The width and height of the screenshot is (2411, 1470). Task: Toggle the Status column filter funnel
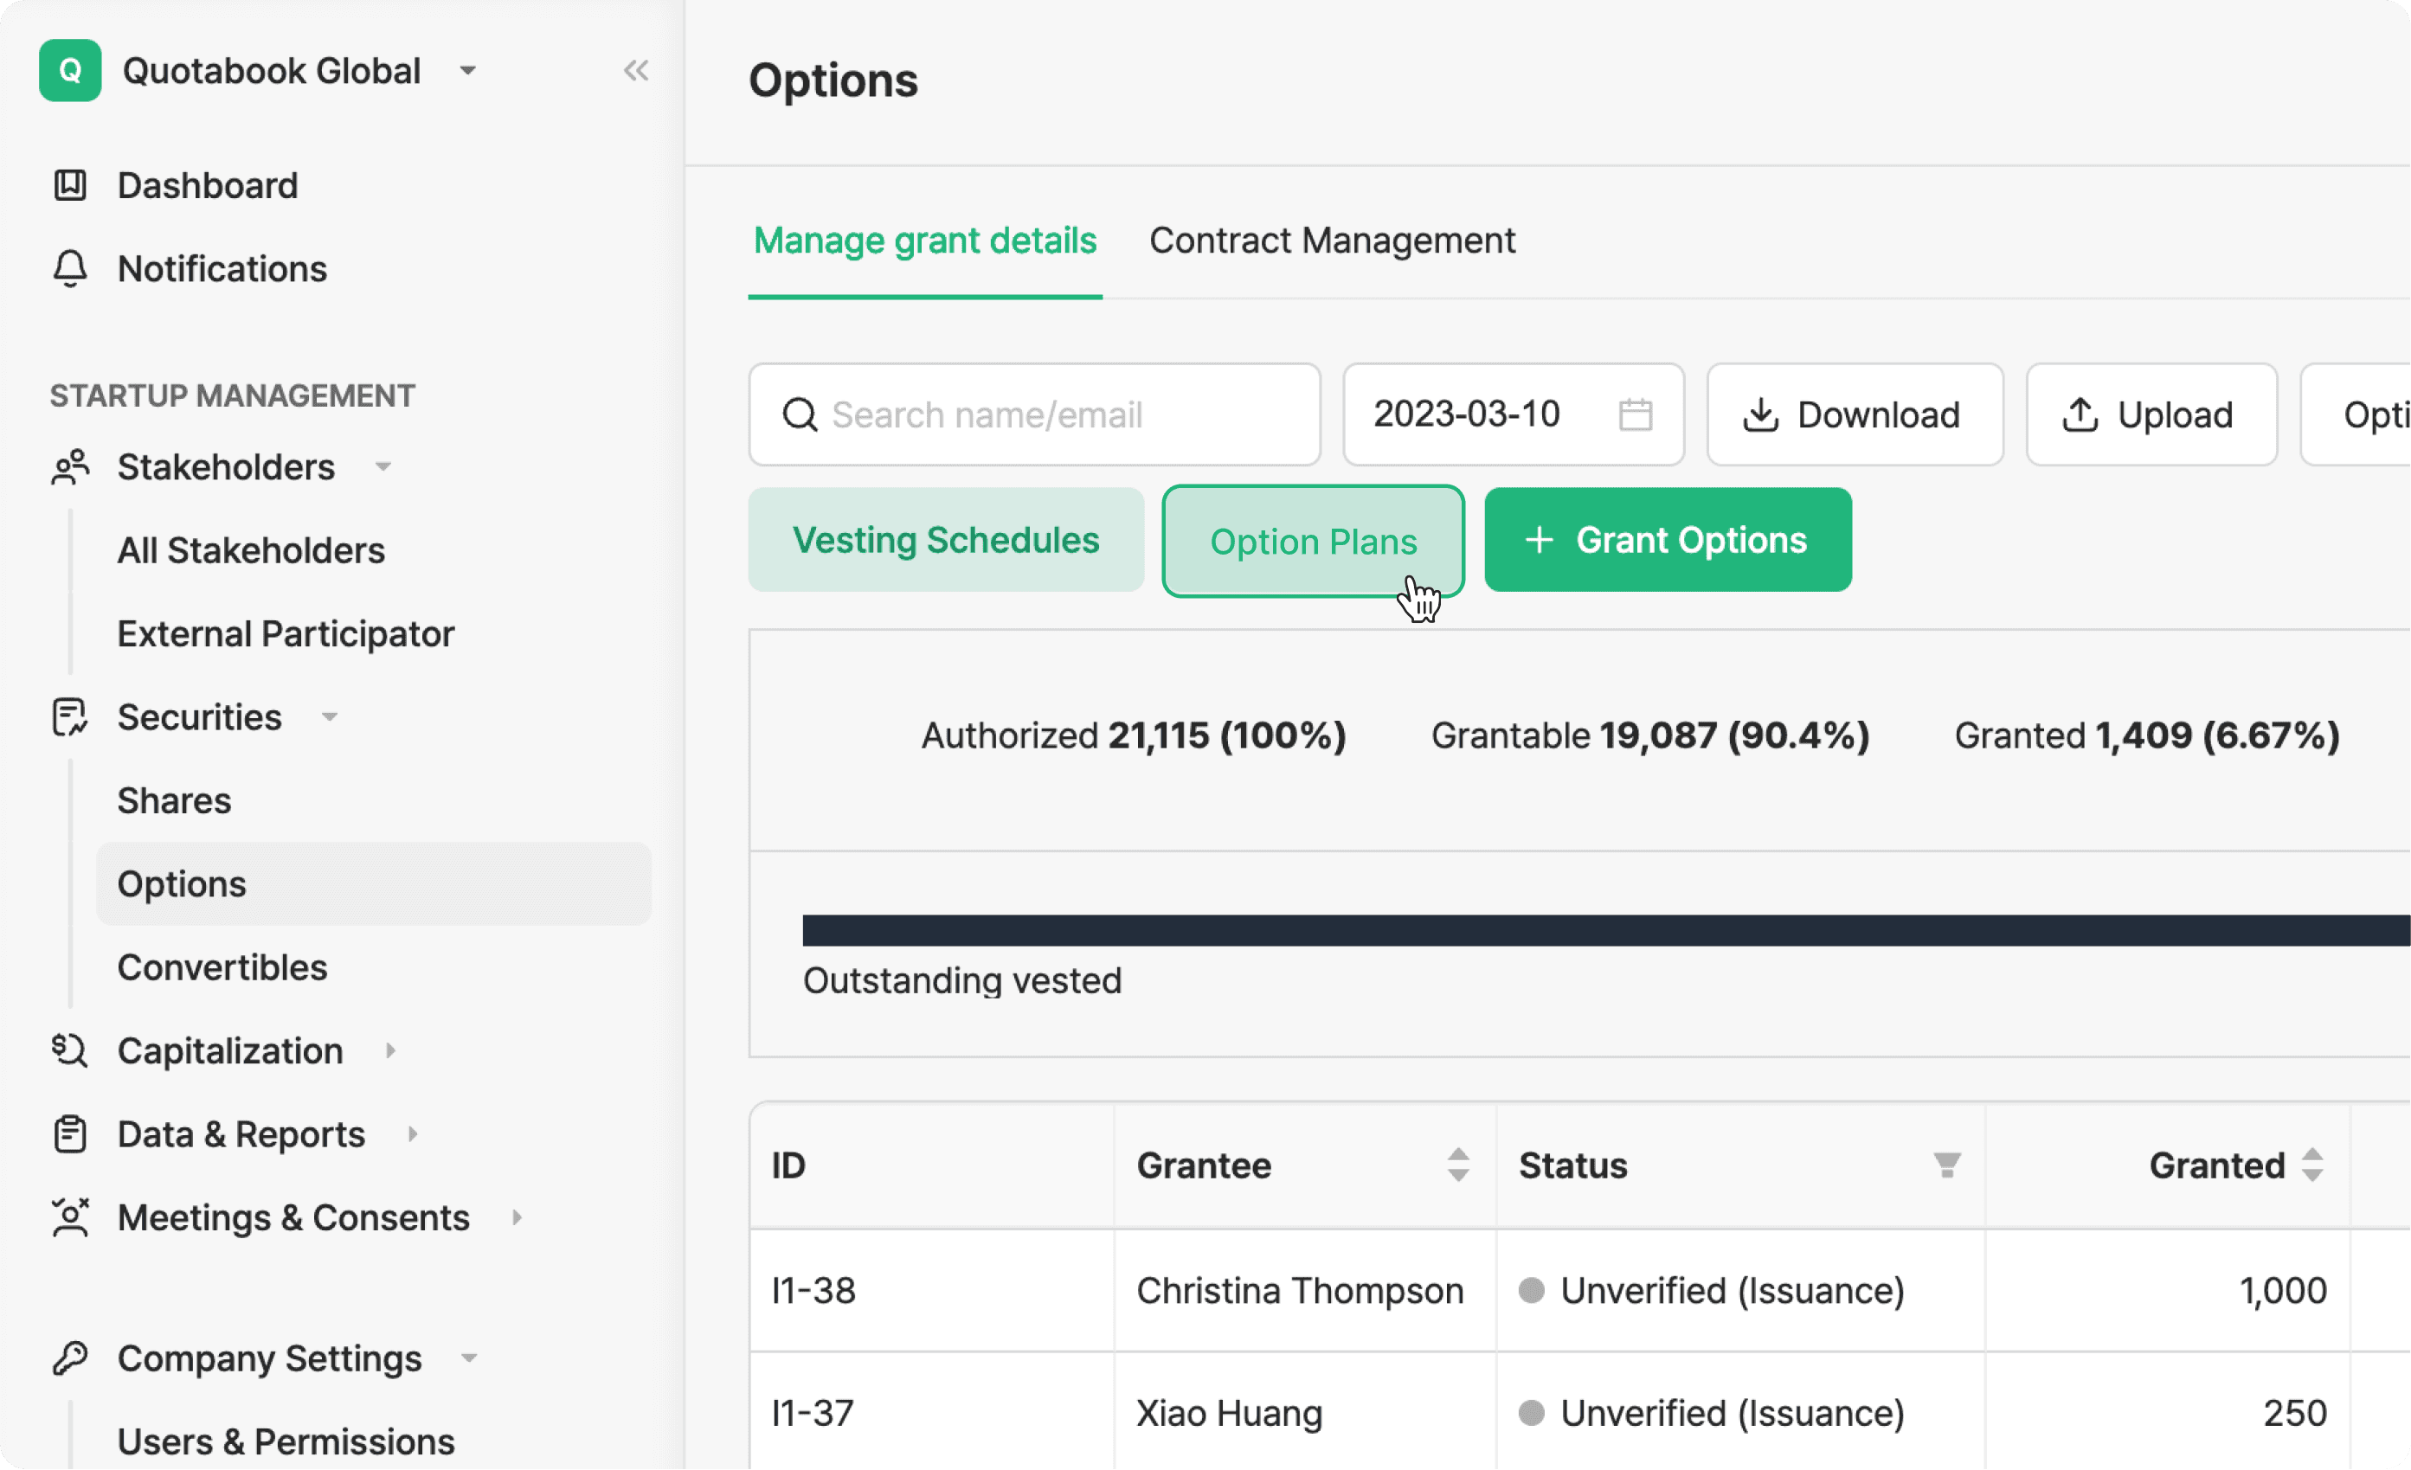1946,1165
